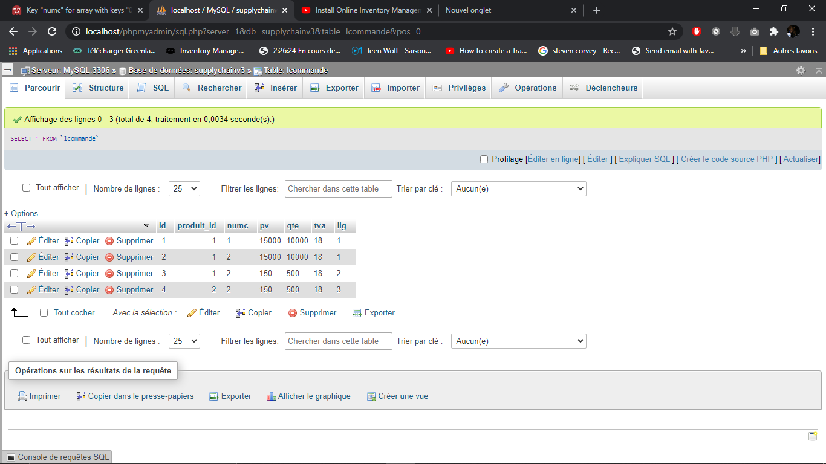Click the Copier icon in row id 2
The width and height of the screenshot is (826, 464).
[x=69, y=257]
